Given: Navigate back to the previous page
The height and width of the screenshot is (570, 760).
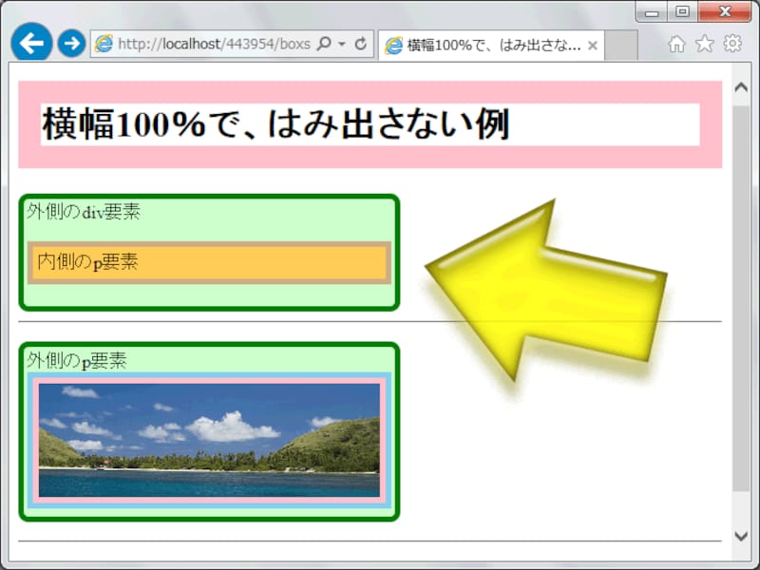Looking at the screenshot, I should pos(31,42).
